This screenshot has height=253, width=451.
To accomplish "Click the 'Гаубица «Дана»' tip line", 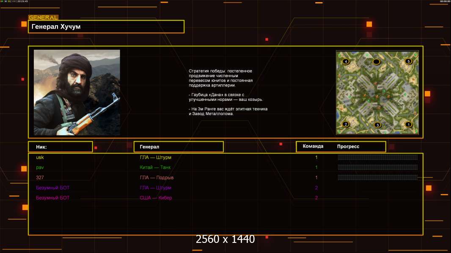I will (x=226, y=97).
